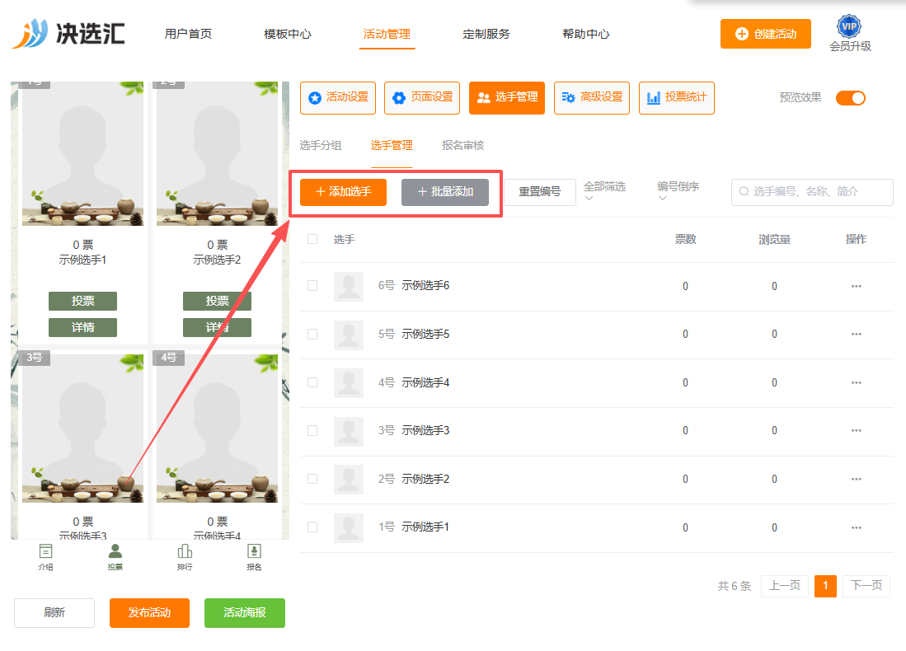Focus the 选手编号、名称、简介 search field
Image resolution: width=906 pixels, height=651 pixels.
812,192
